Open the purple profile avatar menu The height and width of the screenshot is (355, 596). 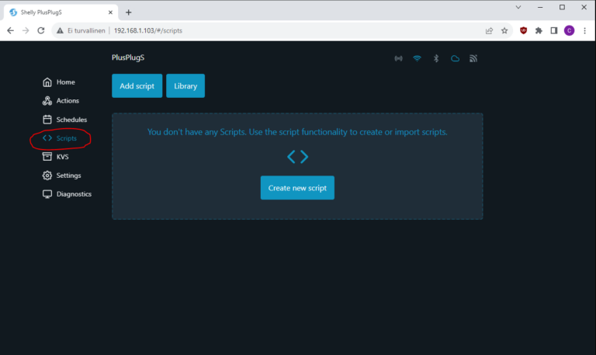(569, 30)
